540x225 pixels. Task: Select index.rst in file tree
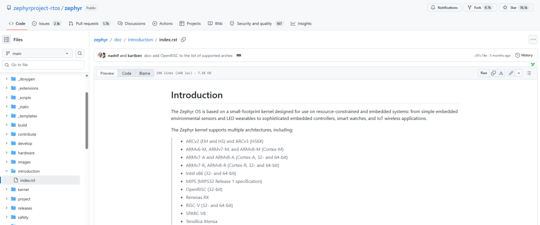pyautogui.click(x=41, y=180)
